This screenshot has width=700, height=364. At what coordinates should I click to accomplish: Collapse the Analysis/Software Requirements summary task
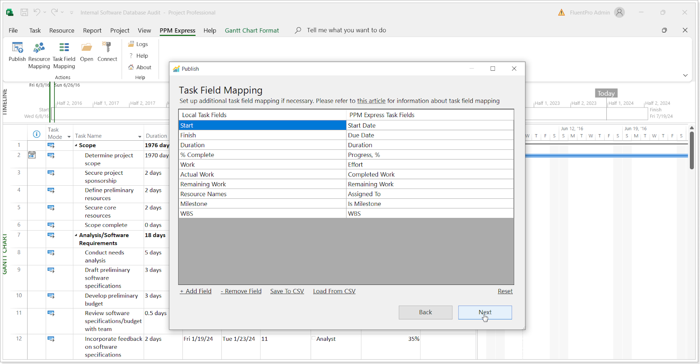coord(76,235)
